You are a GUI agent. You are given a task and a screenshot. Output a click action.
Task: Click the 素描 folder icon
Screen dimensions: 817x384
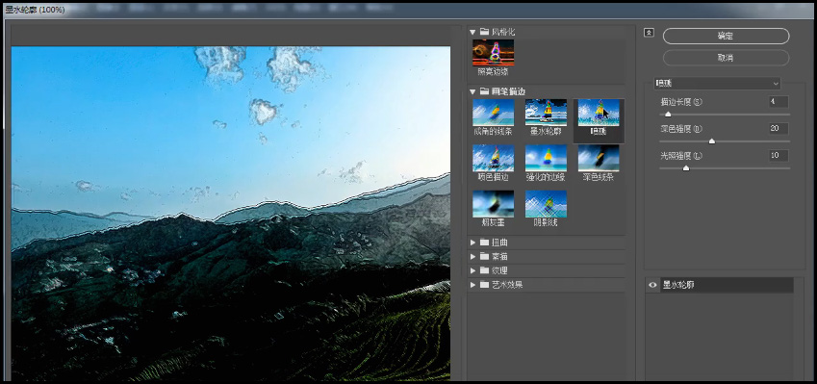coord(485,256)
